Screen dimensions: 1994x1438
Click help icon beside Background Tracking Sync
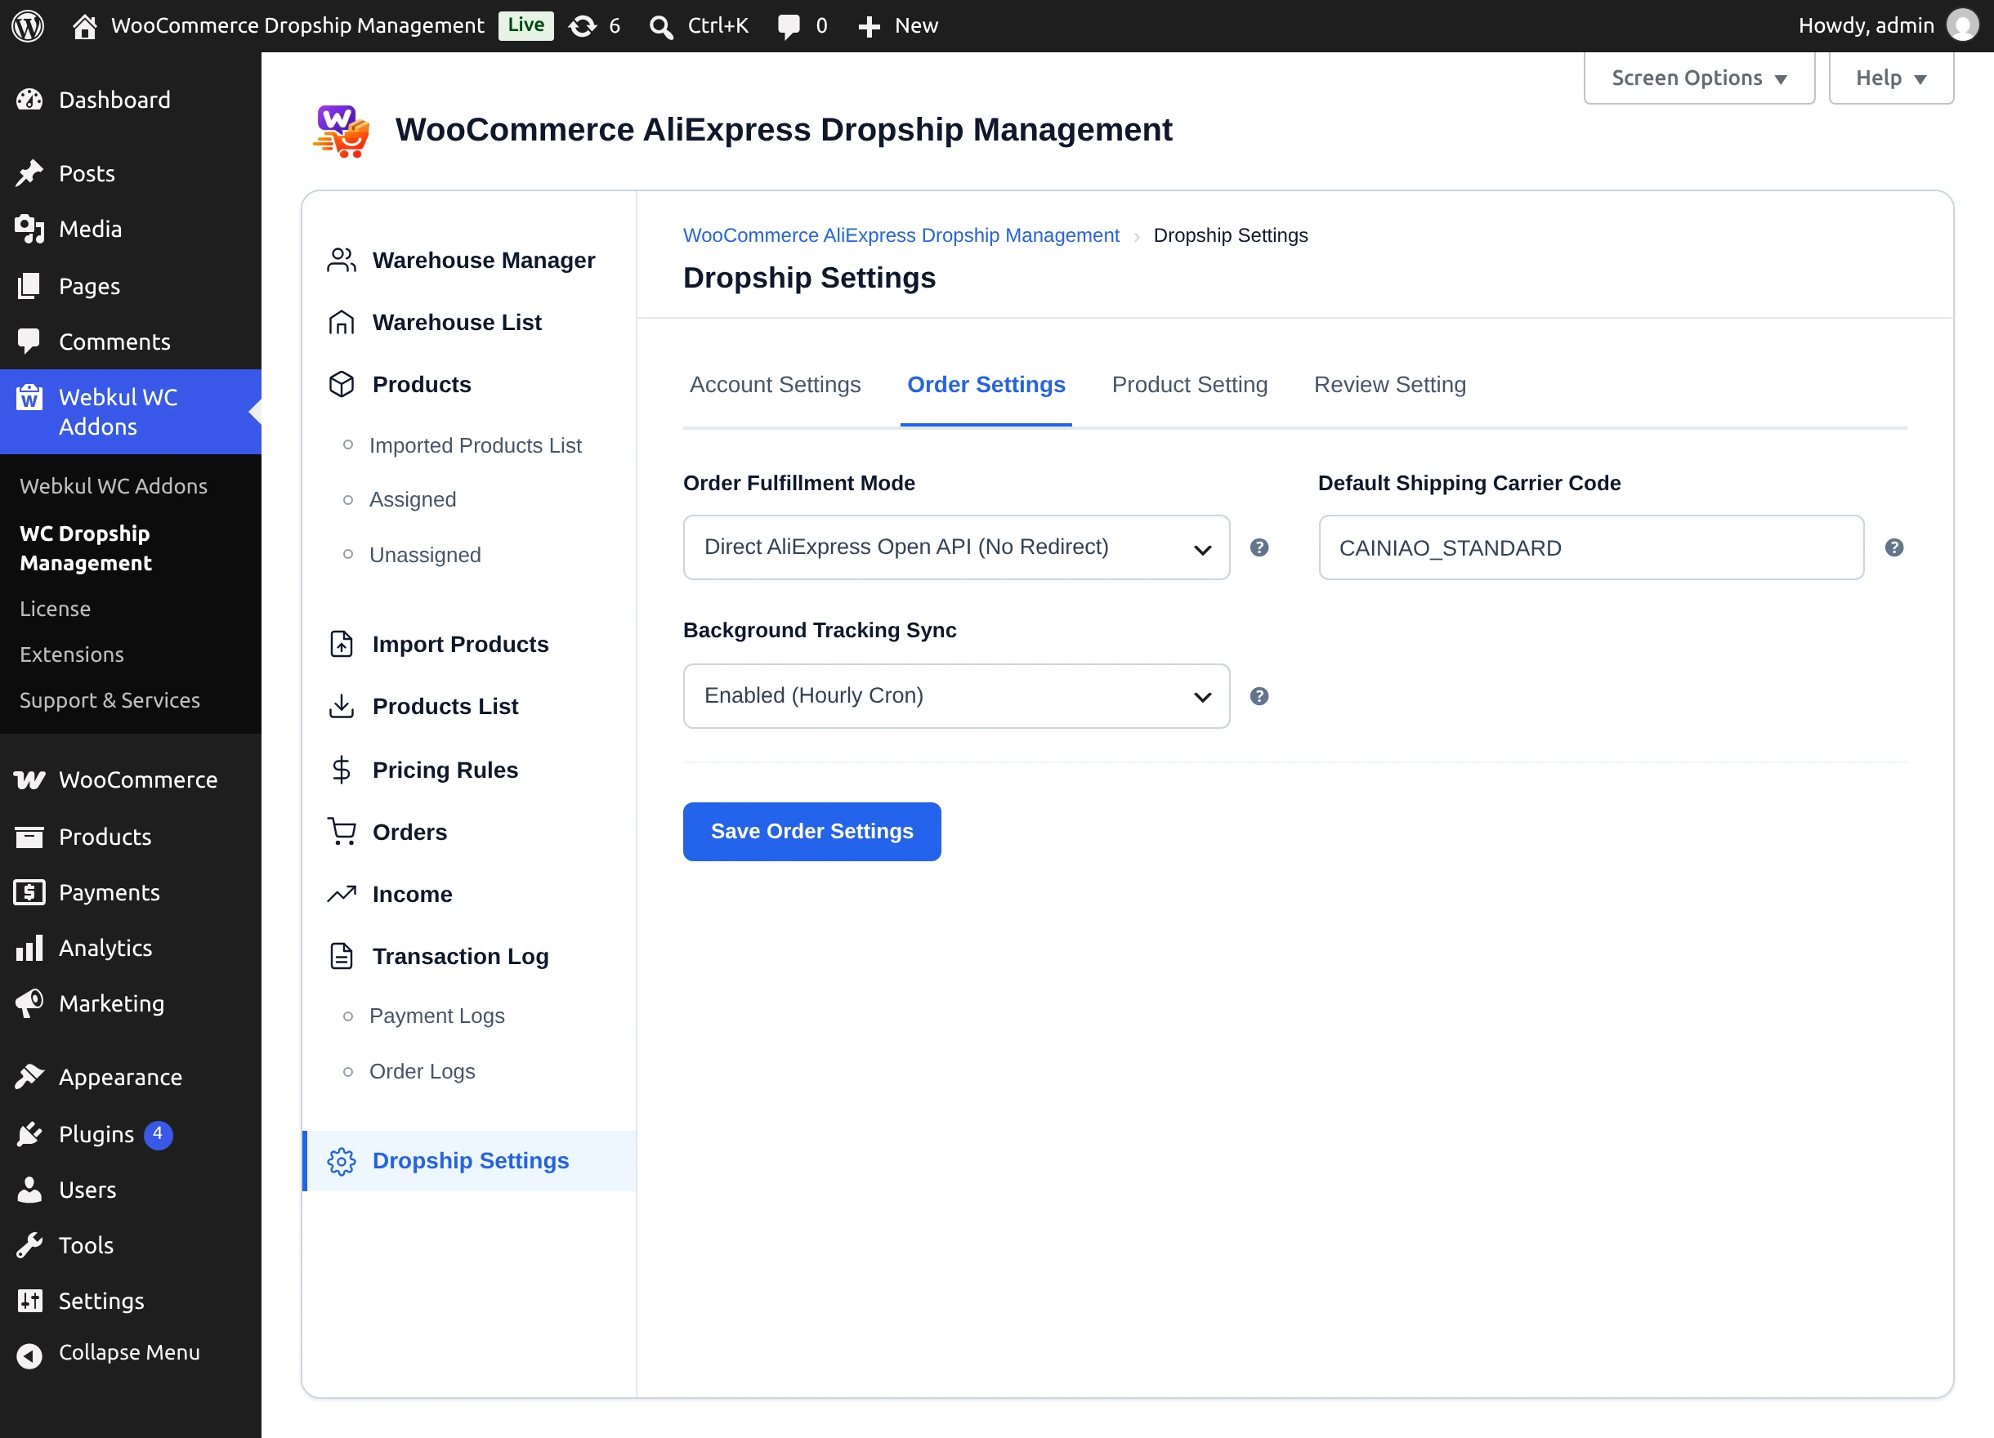[x=1259, y=696]
